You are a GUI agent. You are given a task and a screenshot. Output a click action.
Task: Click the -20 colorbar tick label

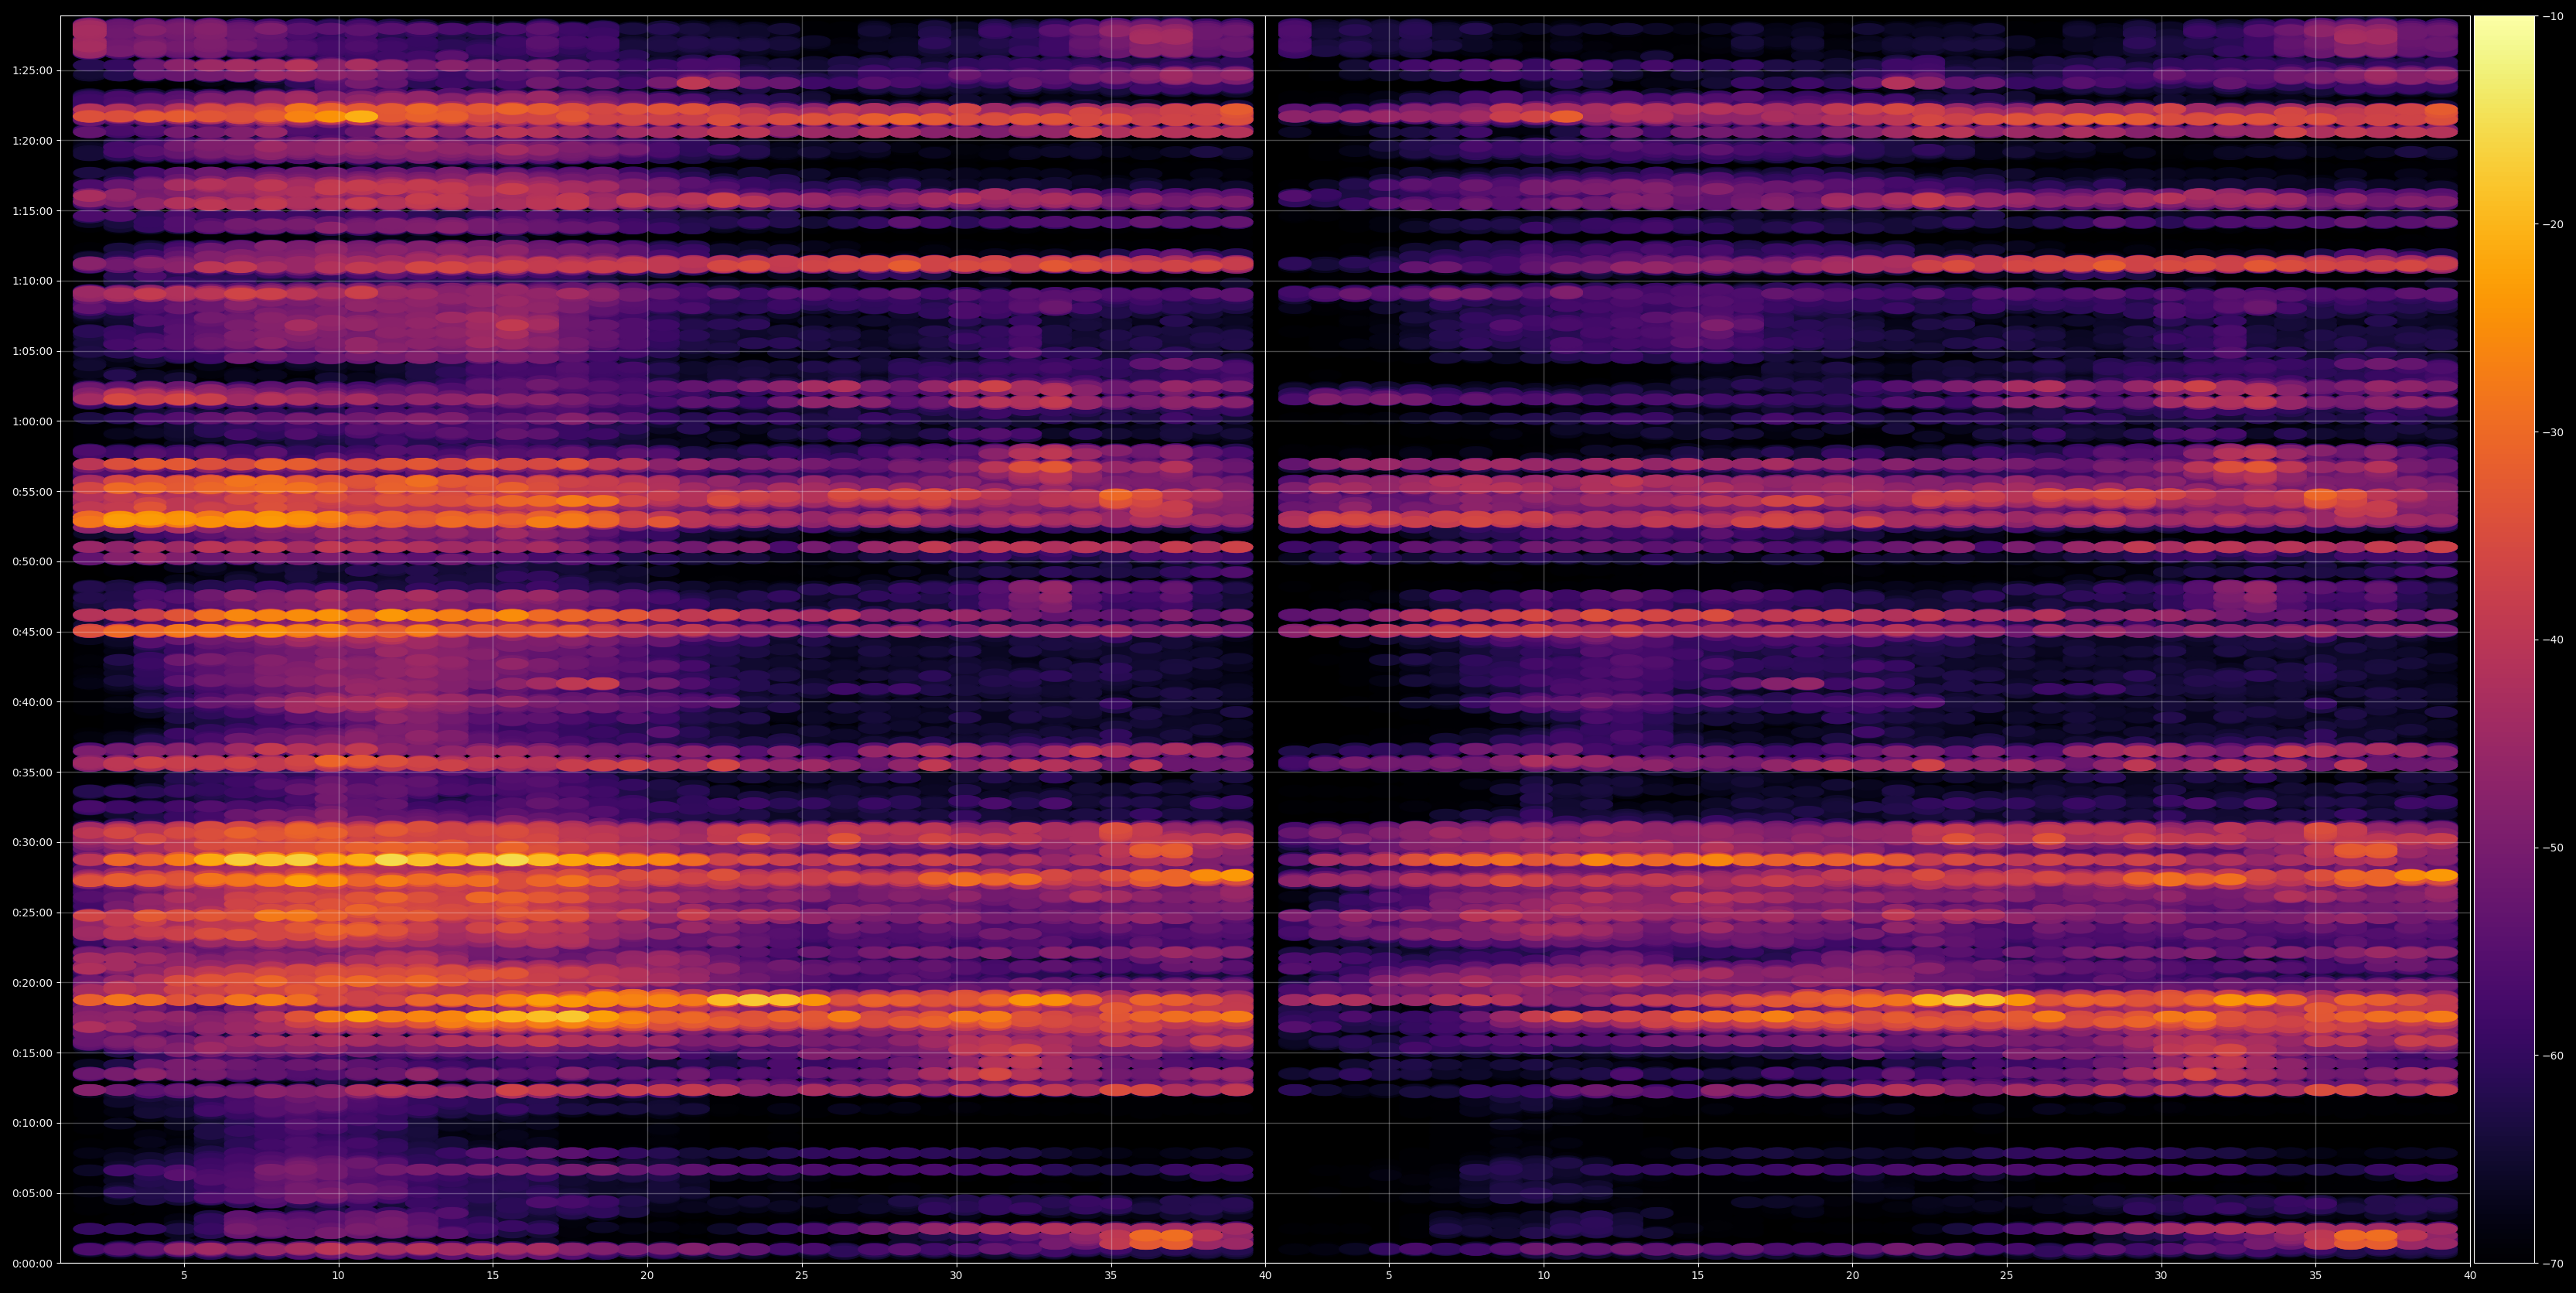pyautogui.click(x=2553, y=224)
